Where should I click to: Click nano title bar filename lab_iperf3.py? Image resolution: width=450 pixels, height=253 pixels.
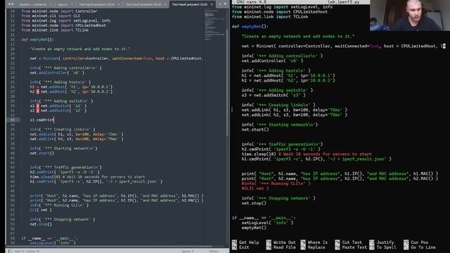pyautogui.click(x=344, y=1)
